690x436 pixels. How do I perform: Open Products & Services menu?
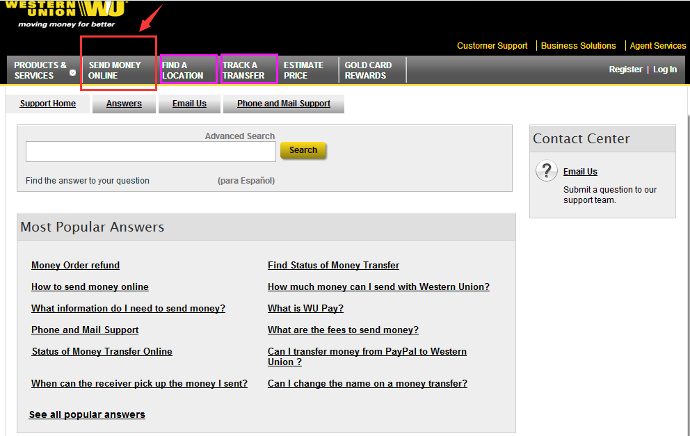click(40, 70)
